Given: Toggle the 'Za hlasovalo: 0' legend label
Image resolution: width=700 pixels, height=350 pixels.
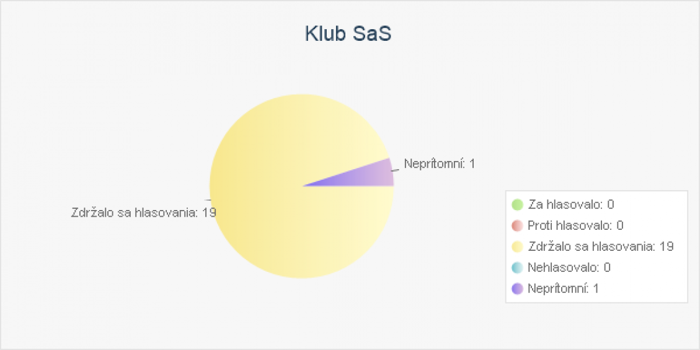Looking at the screenshot, I should tap(571, 204).
